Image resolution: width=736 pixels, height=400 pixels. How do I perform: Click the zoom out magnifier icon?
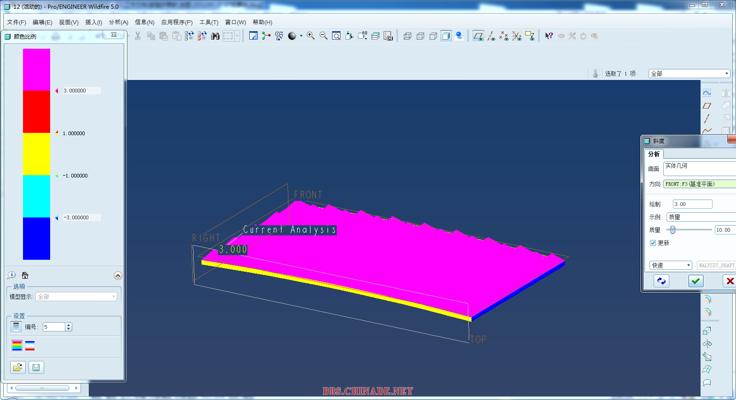click(323, 36)
